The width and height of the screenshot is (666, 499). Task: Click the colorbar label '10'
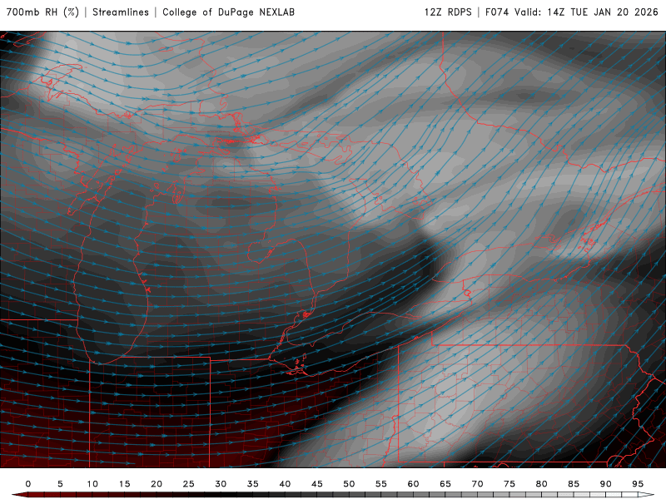point(92,484)
